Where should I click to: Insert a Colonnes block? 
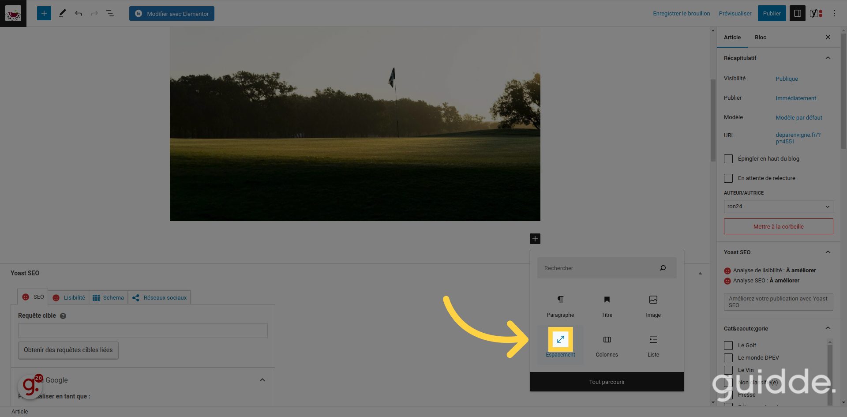607,345
